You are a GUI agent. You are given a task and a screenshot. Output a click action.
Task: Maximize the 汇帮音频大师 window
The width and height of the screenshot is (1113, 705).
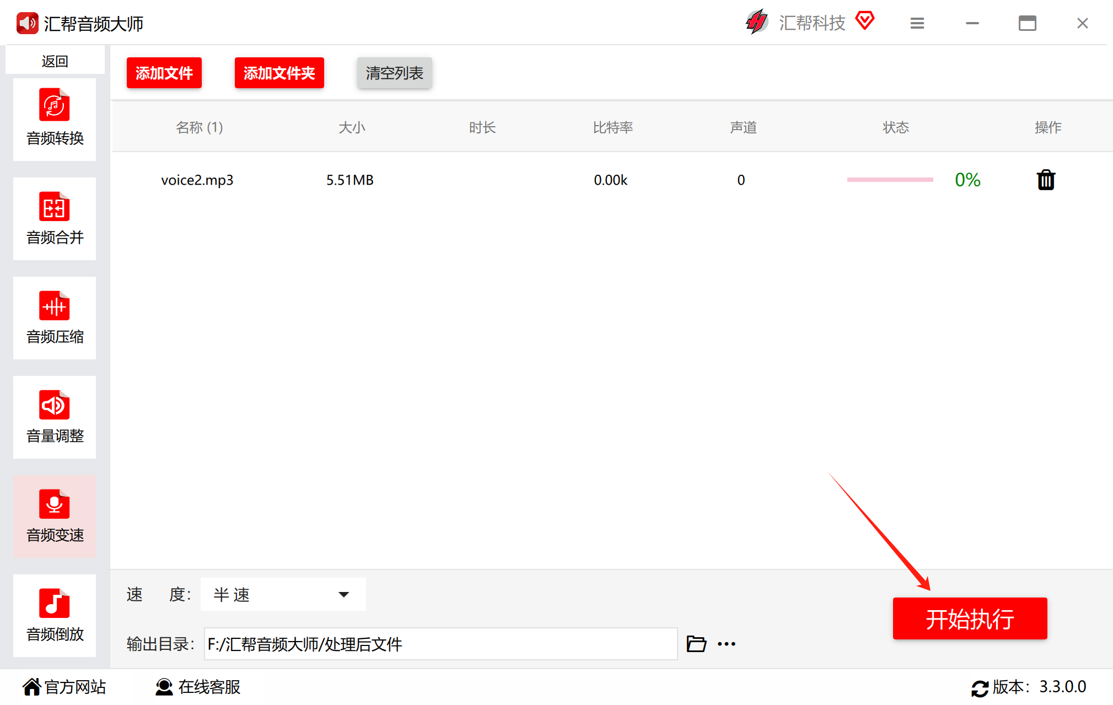pos(1028,23)
